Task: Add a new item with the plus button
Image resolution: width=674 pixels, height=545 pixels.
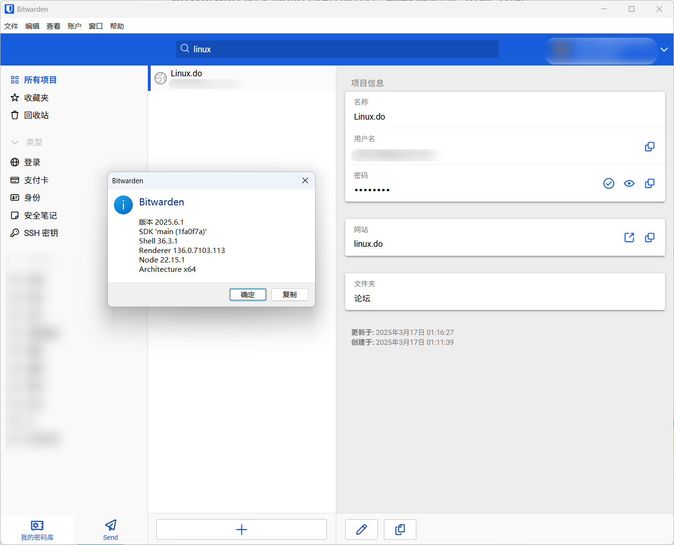Action: pos(242,529)
